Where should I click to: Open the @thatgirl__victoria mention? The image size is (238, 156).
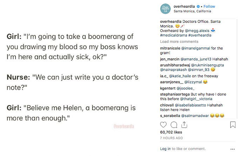[196, 99]
